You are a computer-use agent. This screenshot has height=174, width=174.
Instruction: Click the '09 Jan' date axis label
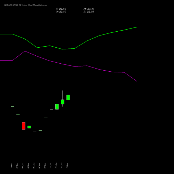point(45,166)
